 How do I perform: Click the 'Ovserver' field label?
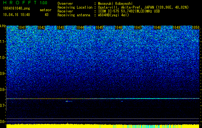point(65,4)
